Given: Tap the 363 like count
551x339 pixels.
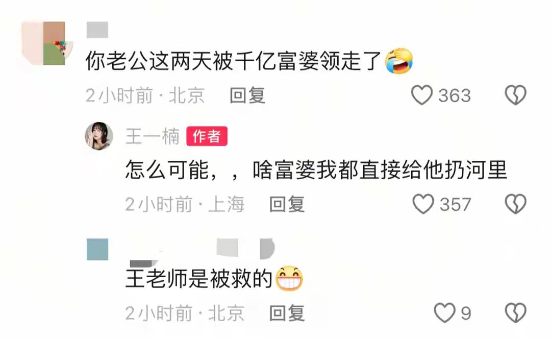Looking at the screenshot, I should [x=455, y=95].
